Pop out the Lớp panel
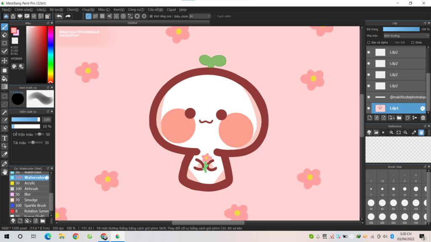This screenshot has height=242, width=431. pos(425,23)
